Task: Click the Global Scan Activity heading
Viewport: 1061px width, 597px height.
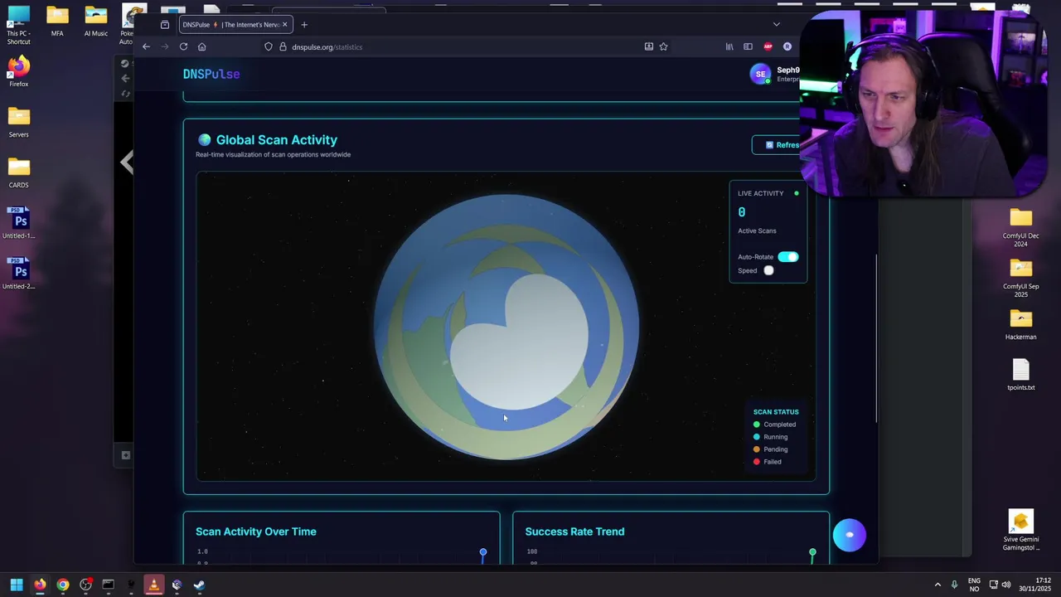Action: tap(276, 140)
